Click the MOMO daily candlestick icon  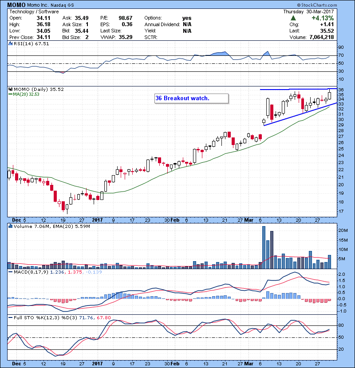pos(10,89)
